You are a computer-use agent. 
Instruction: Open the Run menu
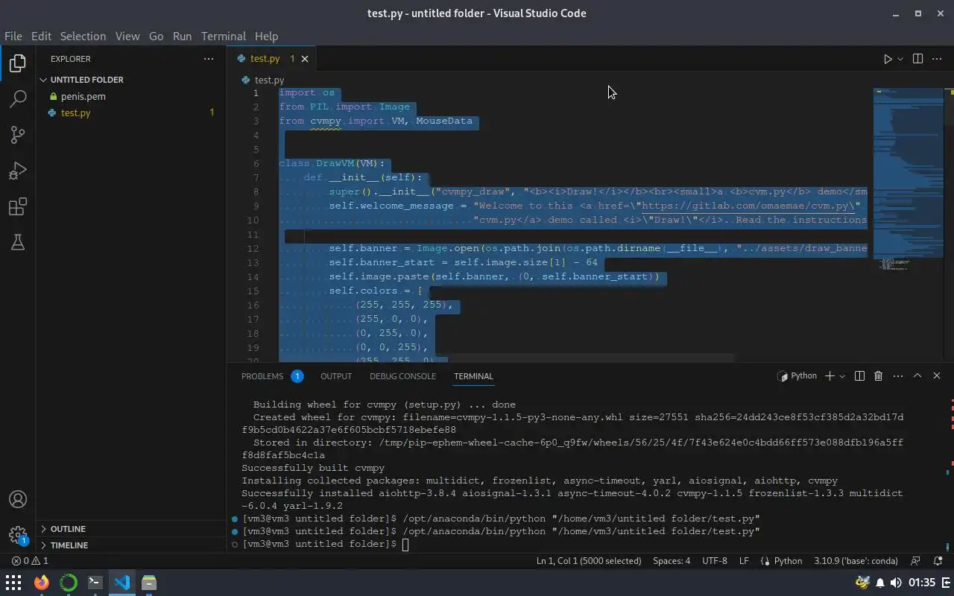[182, 36]
